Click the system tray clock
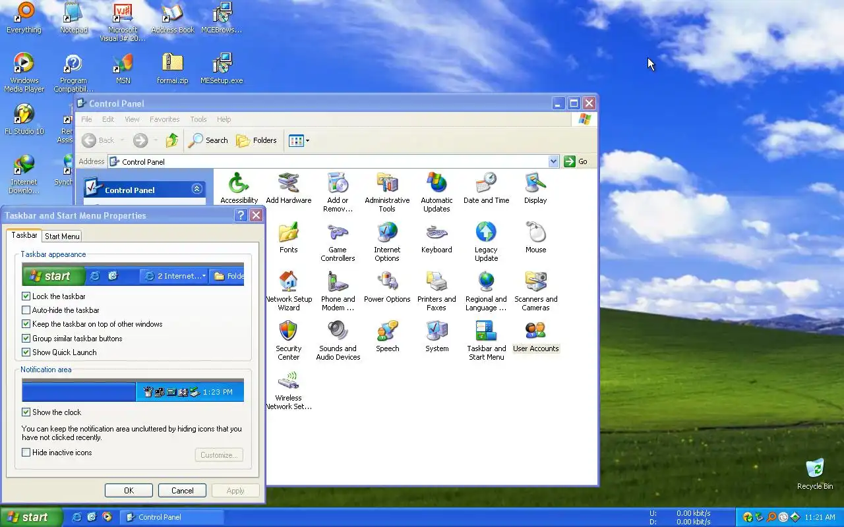Screen dimensions: 844x527 (820, 517)
